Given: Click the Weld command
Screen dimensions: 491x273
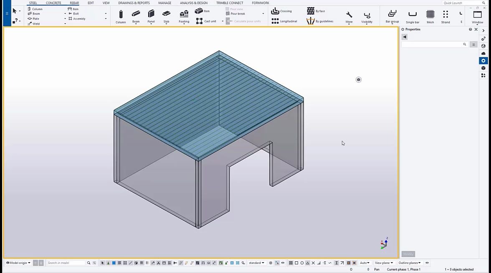Looking at the screenshot, I should pyautogui.click(x=33, y=24).
